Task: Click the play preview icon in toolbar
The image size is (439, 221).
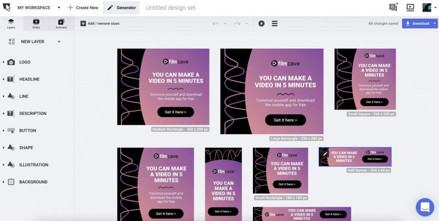Action: click(261, 24)
